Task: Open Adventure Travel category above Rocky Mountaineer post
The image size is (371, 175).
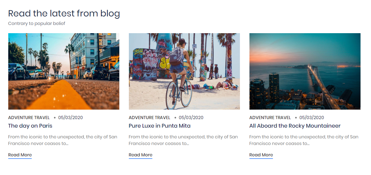Action: (x=270, y=118)
